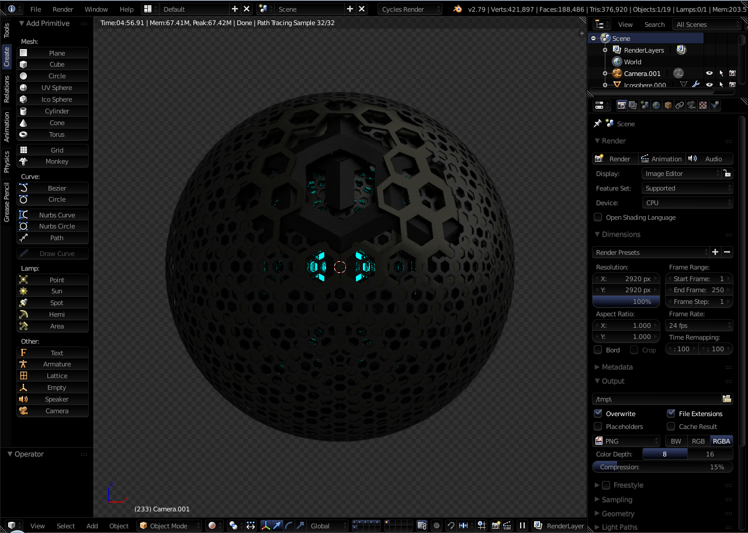Image resolution: width=748 pixels, height=533 pixels.
Task: Click the Animation render button
Action: click(x=661, y=159)
